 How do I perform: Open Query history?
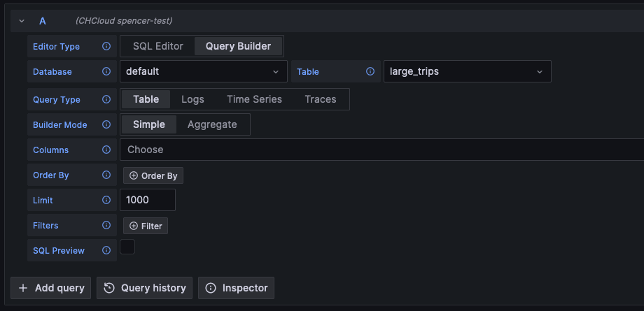tap(145, 288)
